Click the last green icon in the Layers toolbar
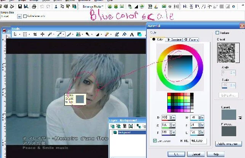The width and height of the screenshot is (245, 158). [x=138, y=126]
